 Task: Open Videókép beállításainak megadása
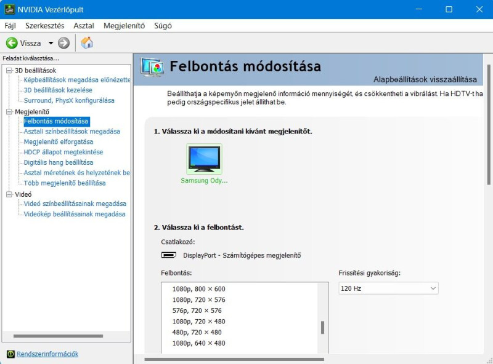[x=75, y=214]
